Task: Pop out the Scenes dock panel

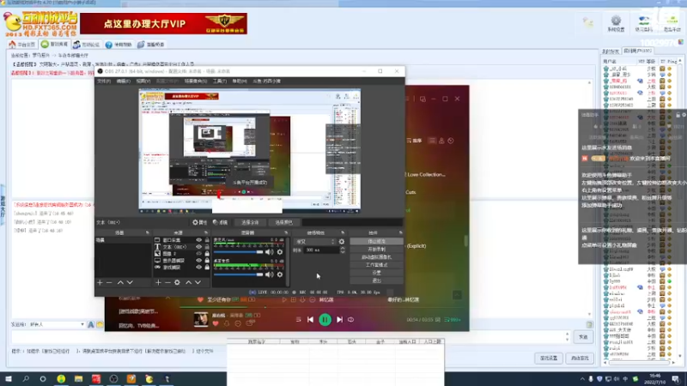Action: click(x=147, y=232)
